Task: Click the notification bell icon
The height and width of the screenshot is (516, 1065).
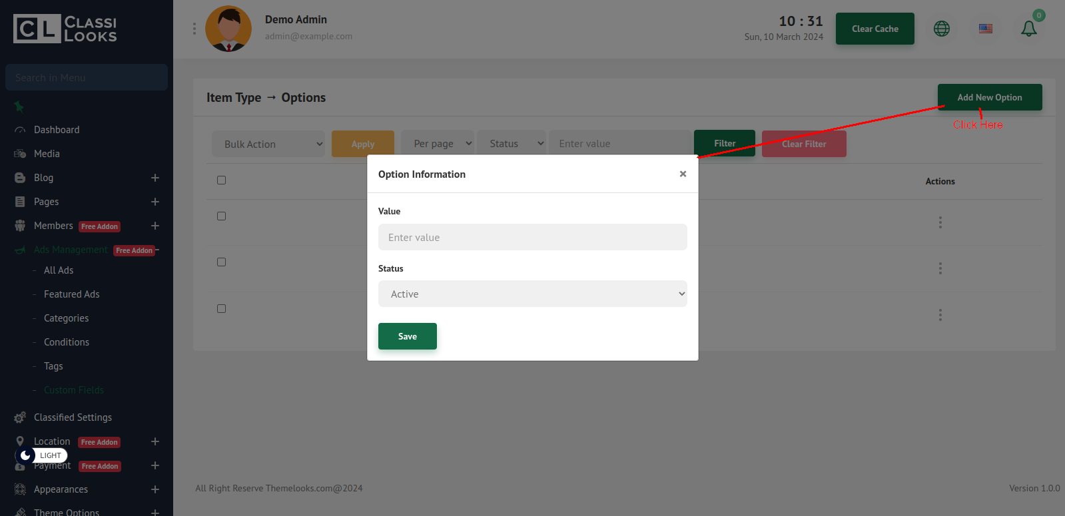Action: coord(1028,29)
